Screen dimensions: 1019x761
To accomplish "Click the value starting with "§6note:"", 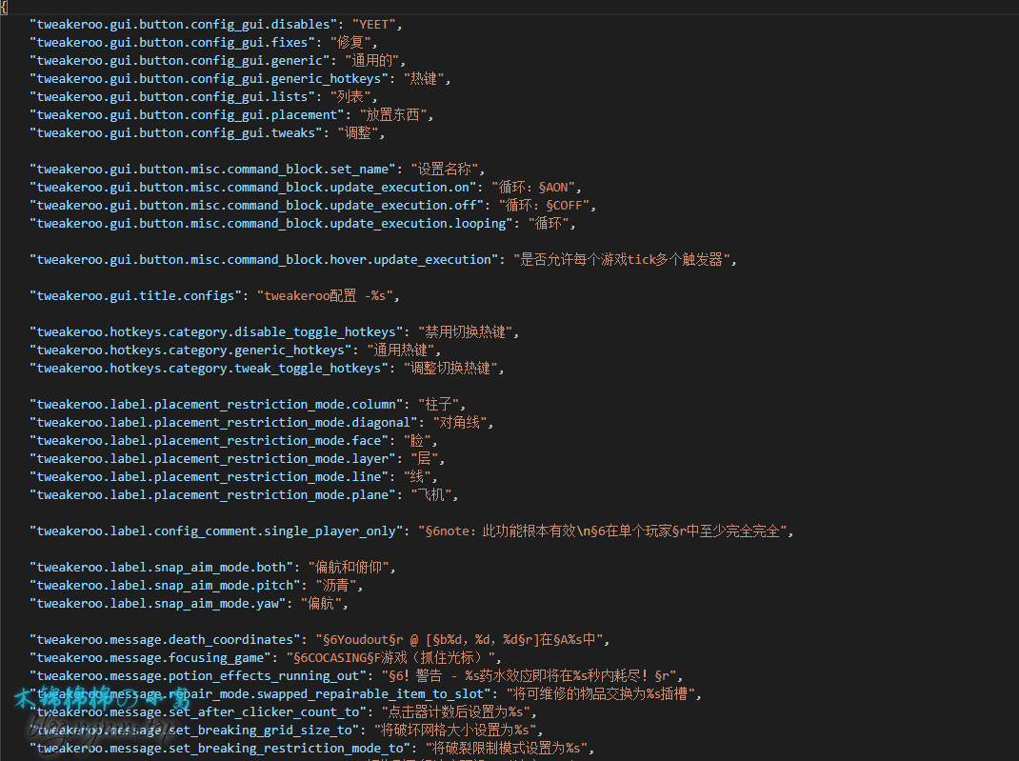I will click(603, 531).
